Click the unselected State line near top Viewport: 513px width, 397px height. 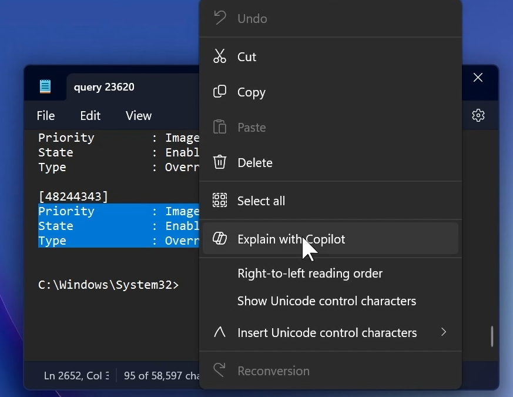pos(119,152)
